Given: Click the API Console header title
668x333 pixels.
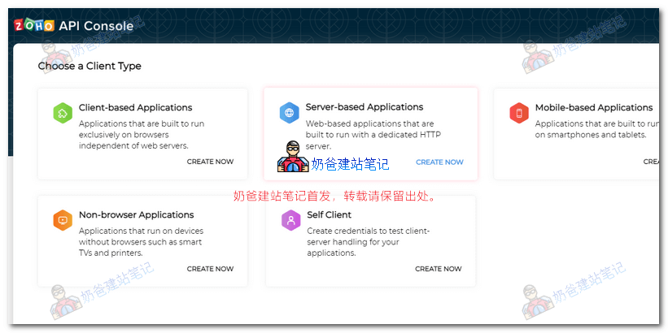Looking at the screenshot, I should click(96, 26).
